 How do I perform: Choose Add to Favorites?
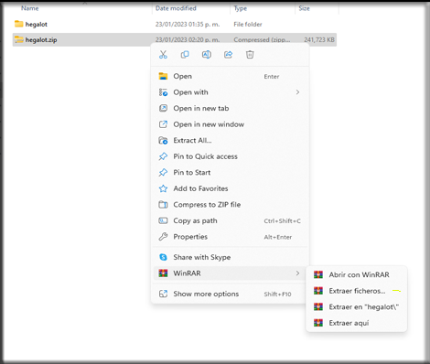(x=230, y=188)
